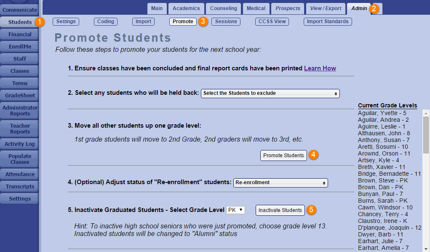Click the entry Earhart, Julie - 7

click(x=380, y=241)
